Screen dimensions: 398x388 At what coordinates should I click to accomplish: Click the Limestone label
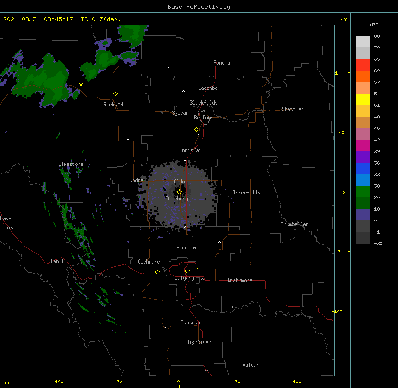71,164
